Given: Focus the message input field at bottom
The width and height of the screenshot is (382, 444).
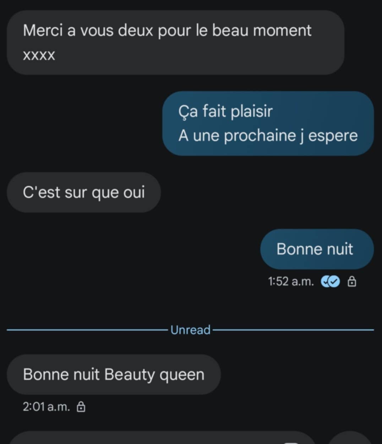Looking at the screenshot, I should (162, 438).
